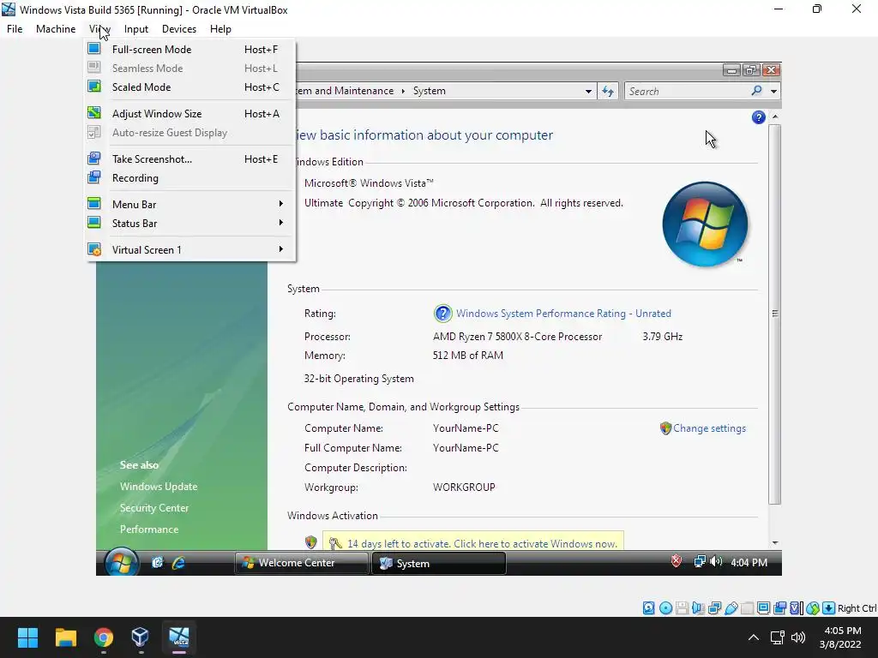Open the Input menu

[136, 29]
